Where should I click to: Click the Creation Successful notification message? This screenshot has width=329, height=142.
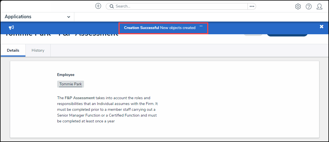[x=159, y=28]
